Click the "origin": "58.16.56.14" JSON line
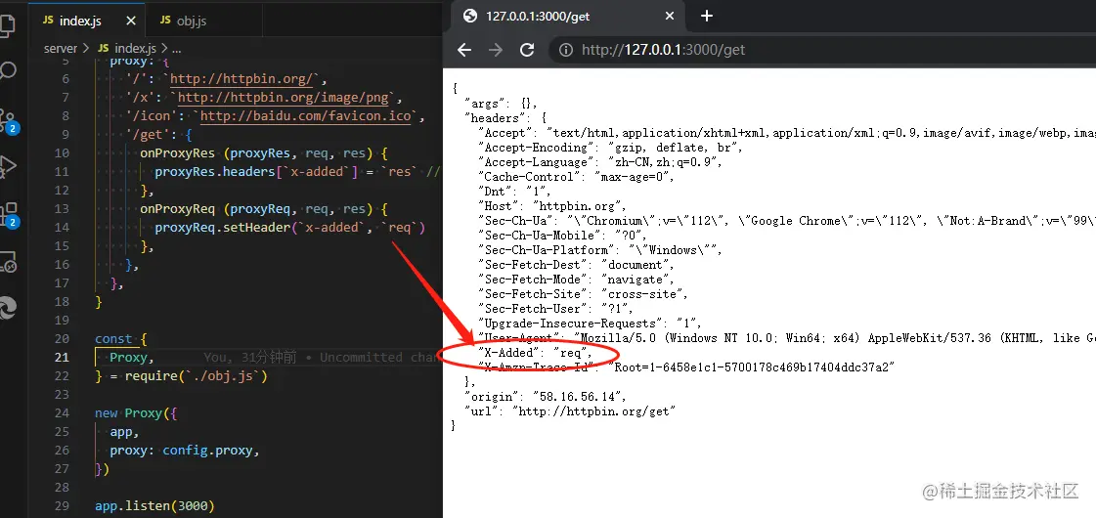The height and width of the screenshot is (518, 1096). [546, 397]
